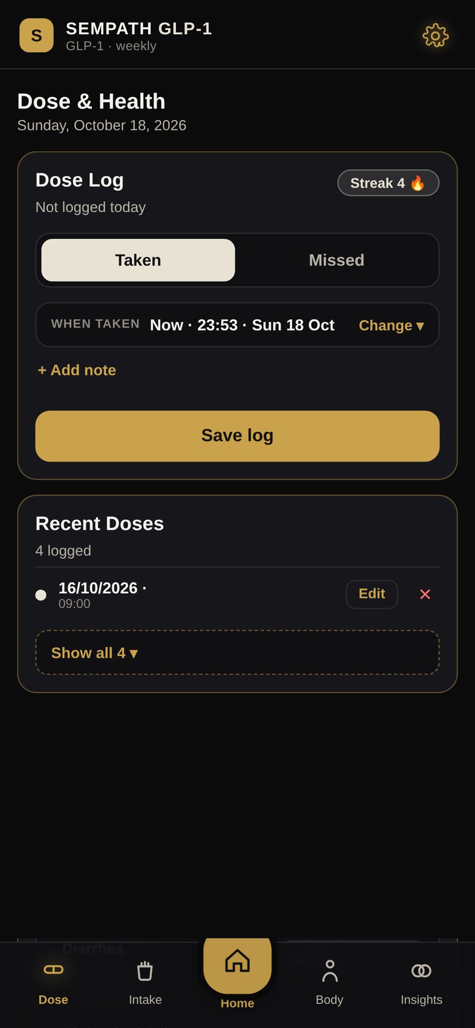Tap the Home house icon

click(237, 961)
